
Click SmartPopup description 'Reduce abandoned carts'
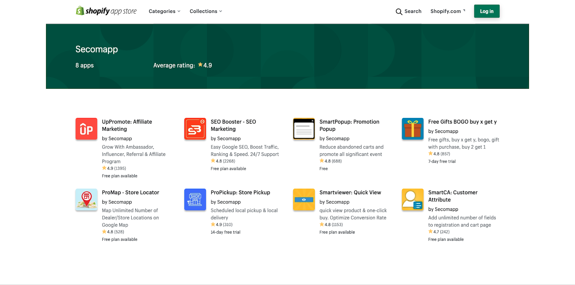(351, 151)
